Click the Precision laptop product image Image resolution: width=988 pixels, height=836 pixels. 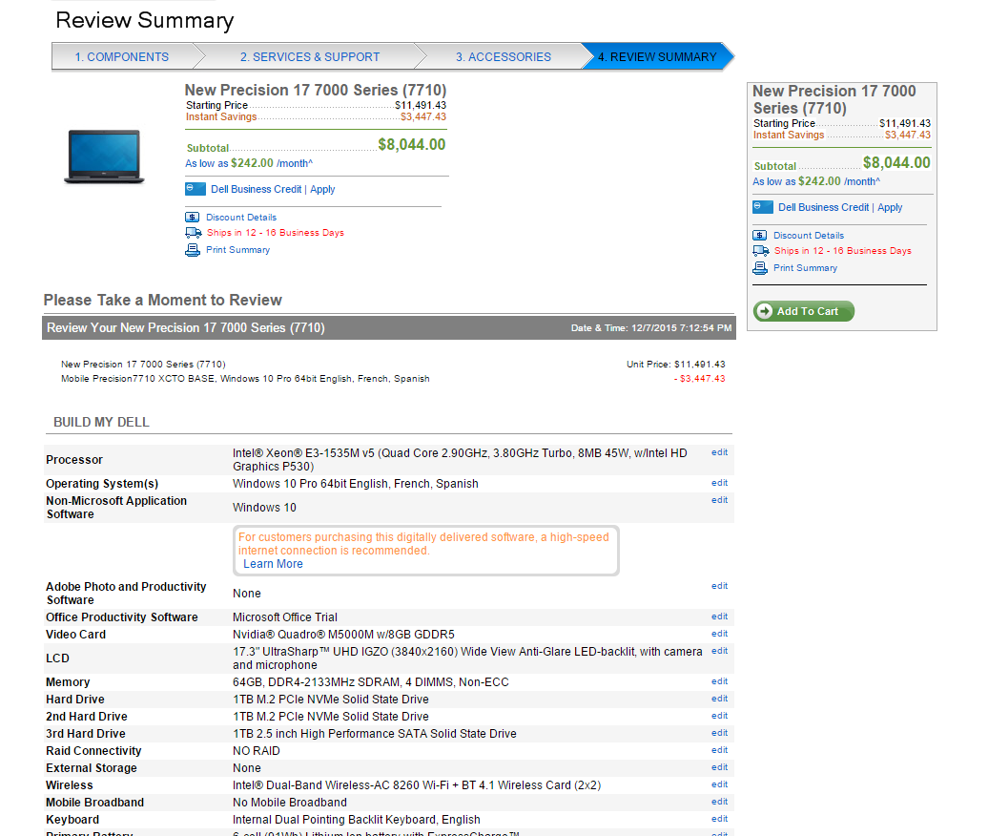coord(104,157)
